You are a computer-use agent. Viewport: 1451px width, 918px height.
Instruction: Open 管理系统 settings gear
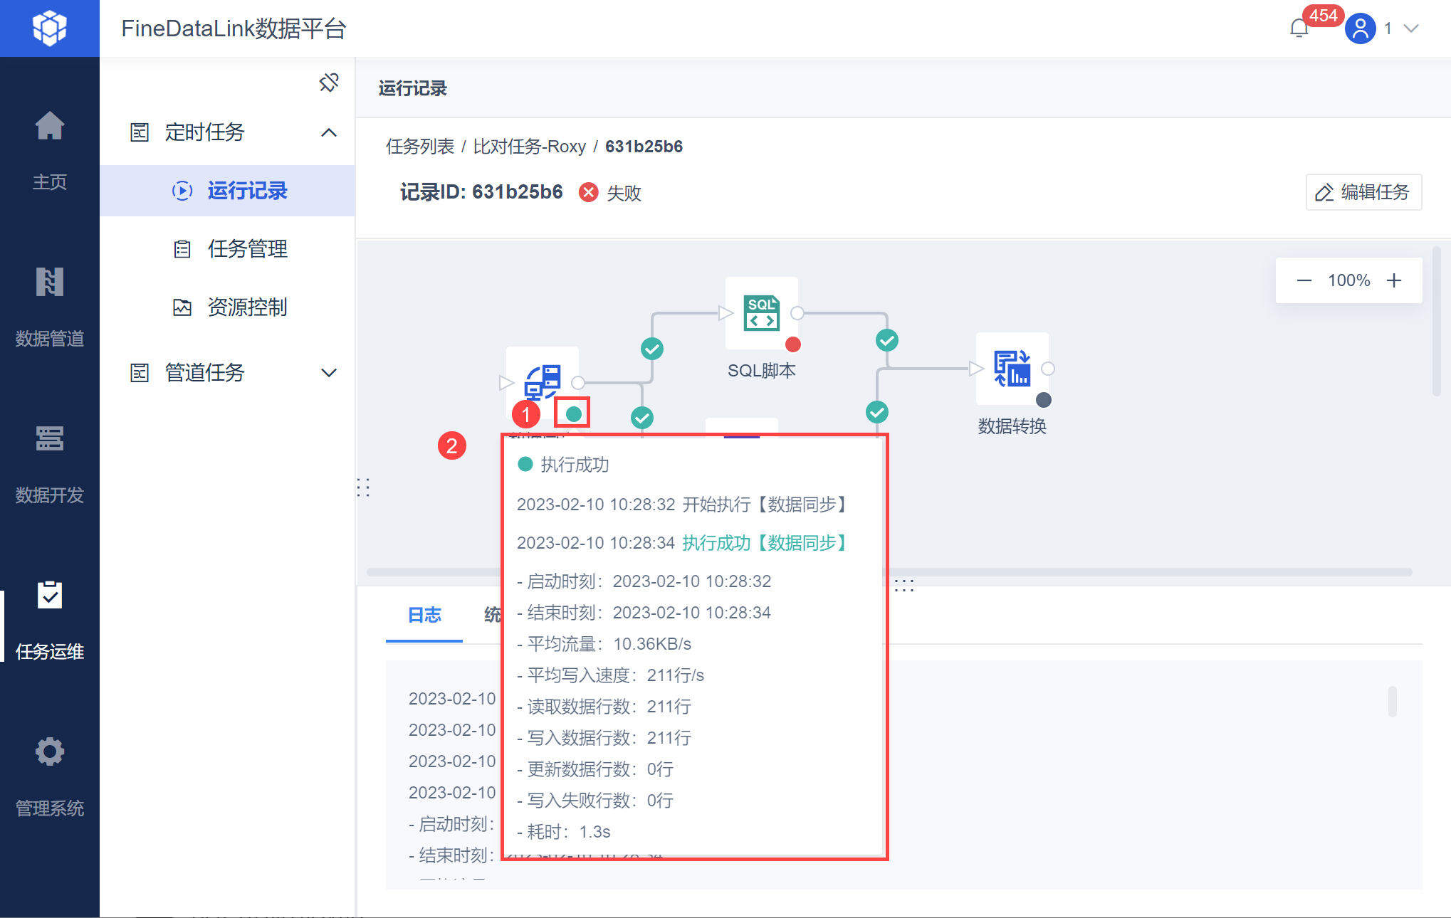coord(50,752)
